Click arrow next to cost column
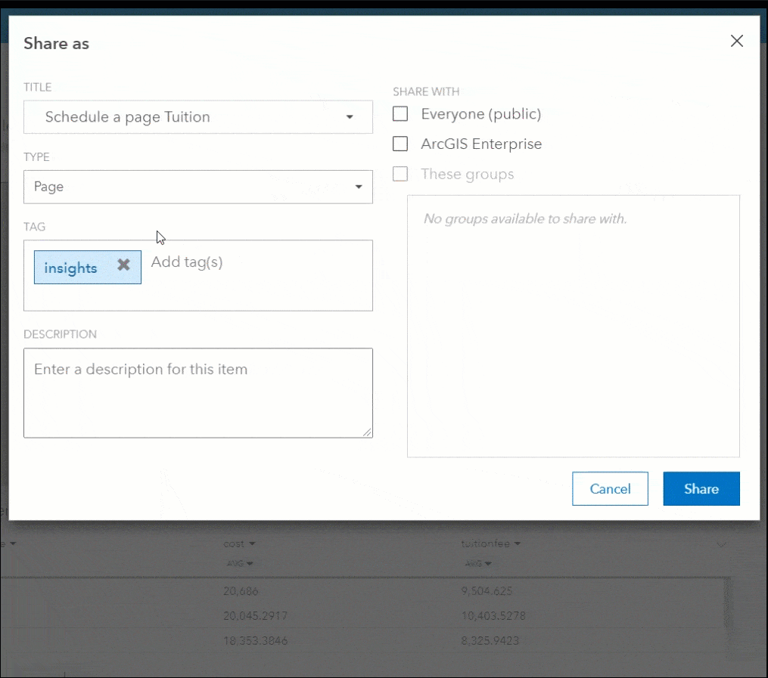 pyautogui.click(x=252, y=543)
